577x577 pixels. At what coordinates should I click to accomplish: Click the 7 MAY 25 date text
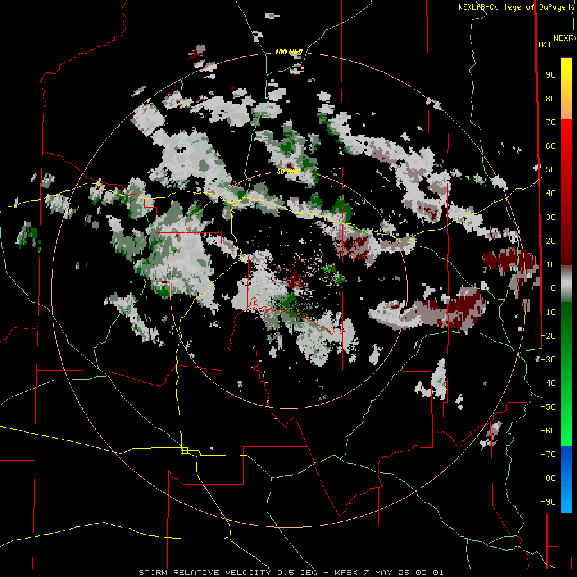(387, 573)
